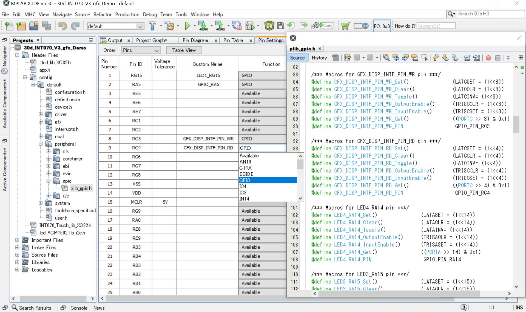Click the green shopping cart icon
Viewport: 526px width, 312px height.
(x=346, y=26)
